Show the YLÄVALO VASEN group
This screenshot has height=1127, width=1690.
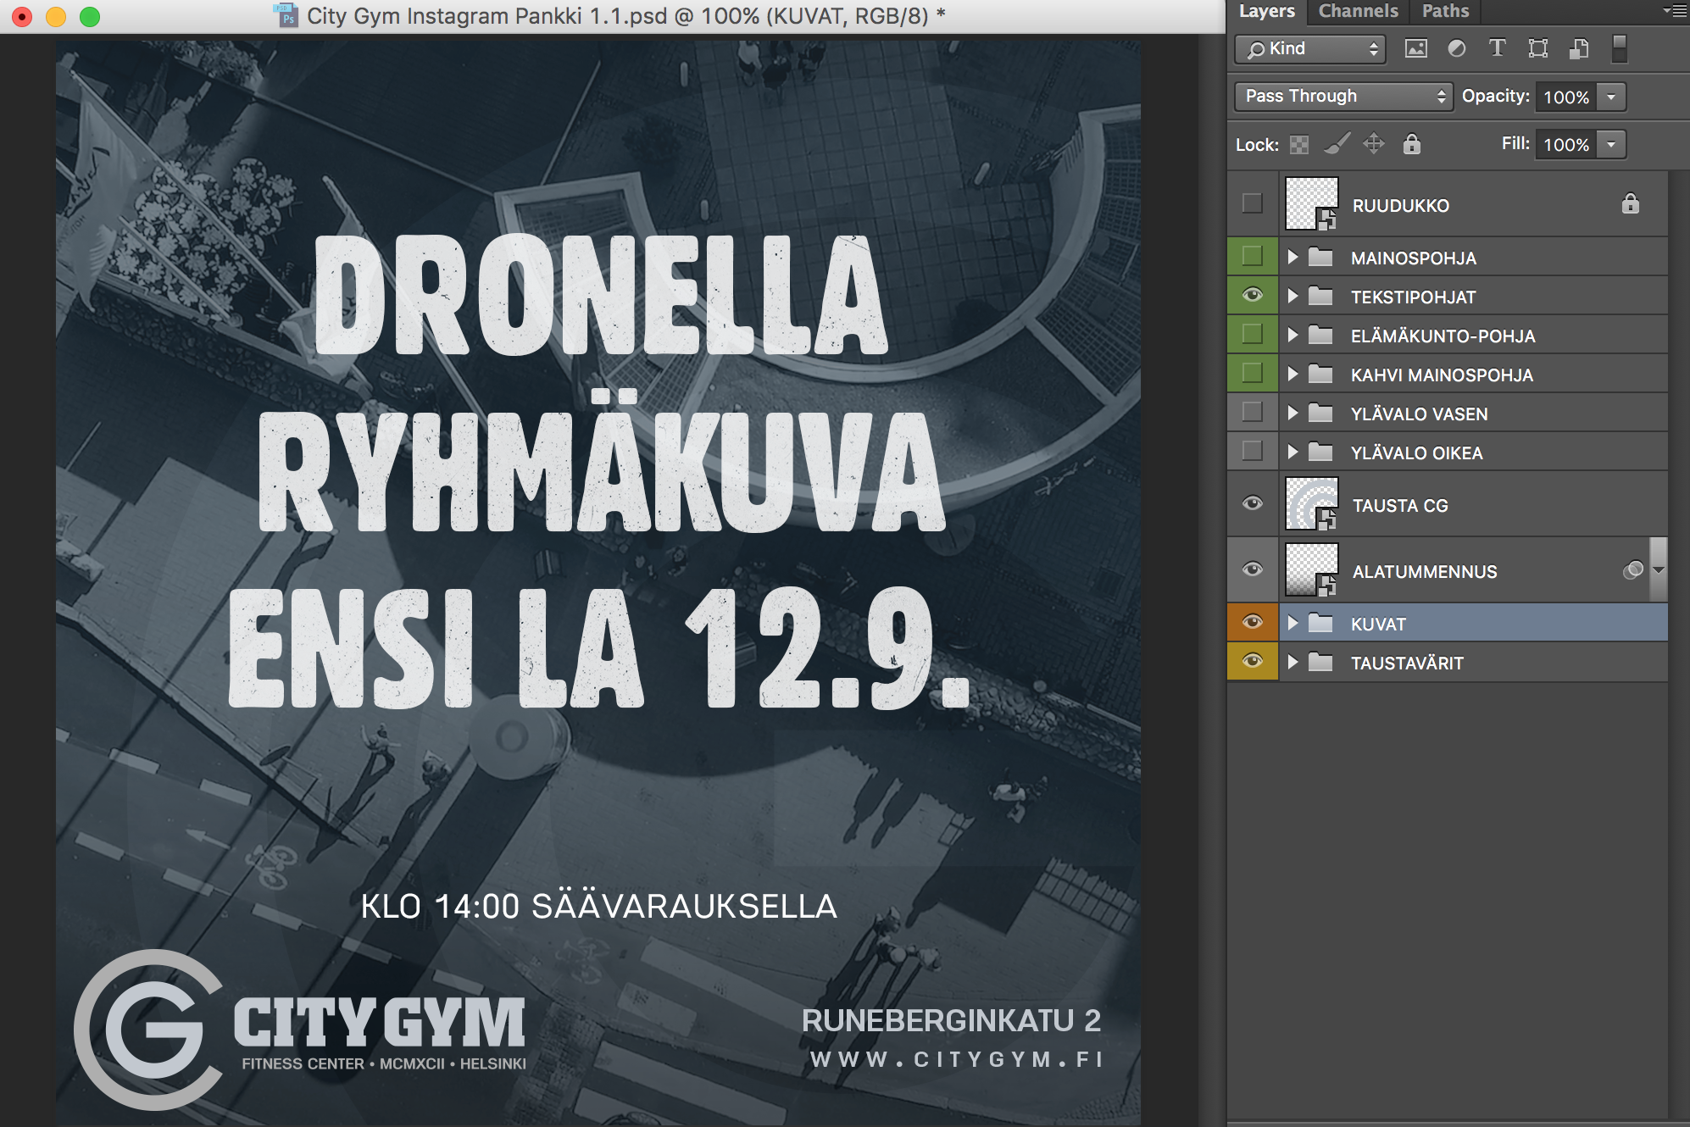click(x=1252, y=412)
